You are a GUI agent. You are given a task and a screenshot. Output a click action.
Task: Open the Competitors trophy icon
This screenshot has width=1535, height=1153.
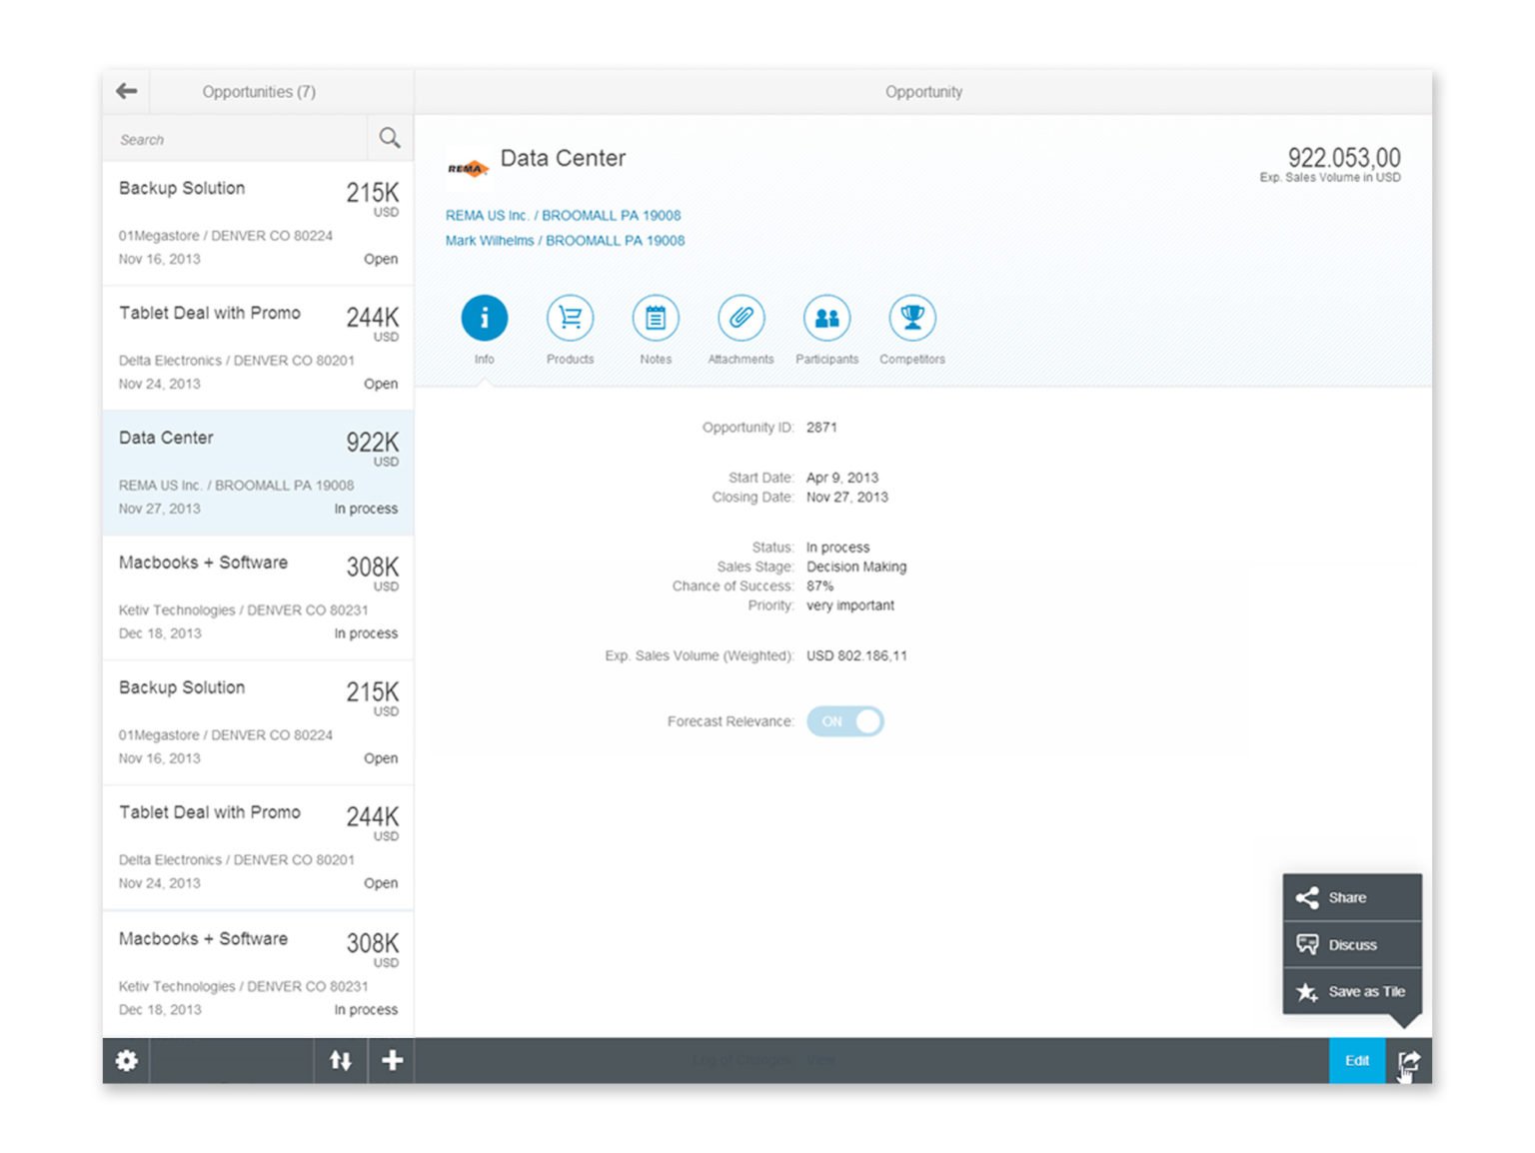pos(912,318)
